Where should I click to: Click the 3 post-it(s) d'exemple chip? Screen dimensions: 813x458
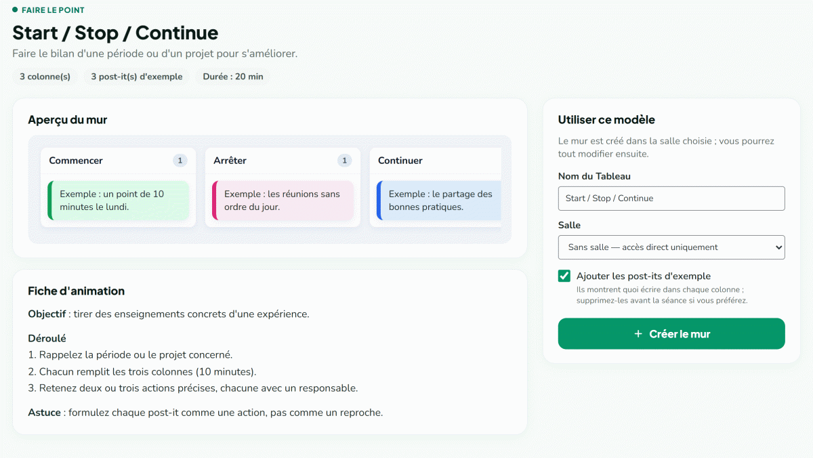137,77
